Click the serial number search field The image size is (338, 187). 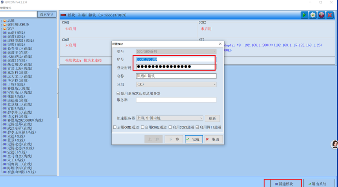click(18, 15)
